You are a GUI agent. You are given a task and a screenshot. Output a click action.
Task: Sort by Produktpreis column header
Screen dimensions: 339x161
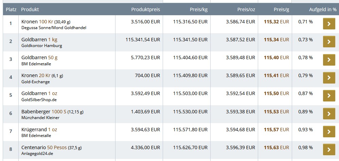point(145,9)
